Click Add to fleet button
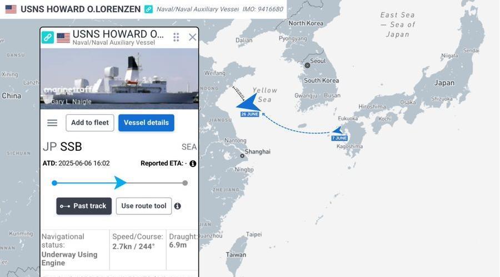 (x=90, y=123)
